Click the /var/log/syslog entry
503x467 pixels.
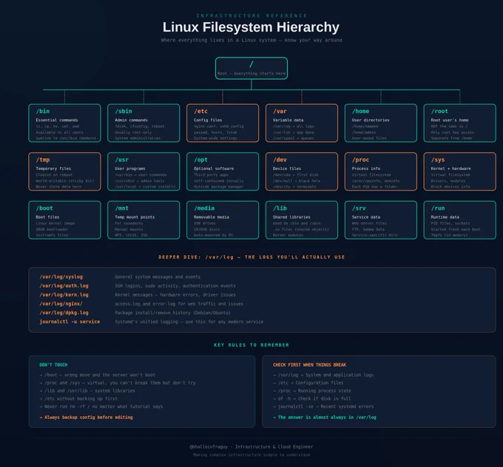point(61,276)
